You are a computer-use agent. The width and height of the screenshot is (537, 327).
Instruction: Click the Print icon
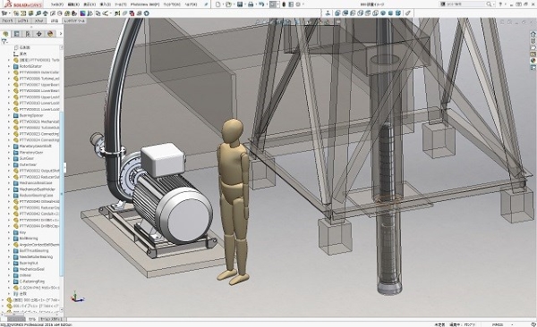[x=251, y=4]
